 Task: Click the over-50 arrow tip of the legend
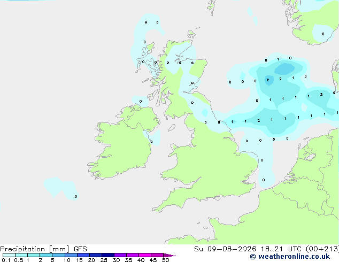click(x=169, y=255)
